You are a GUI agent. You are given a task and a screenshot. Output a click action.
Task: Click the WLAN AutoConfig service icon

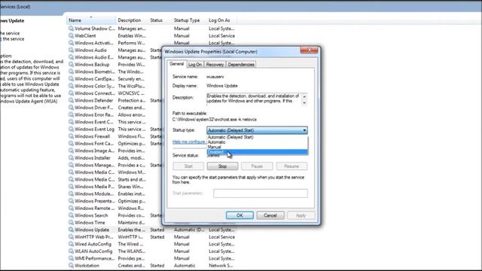(x=71, y=251)
